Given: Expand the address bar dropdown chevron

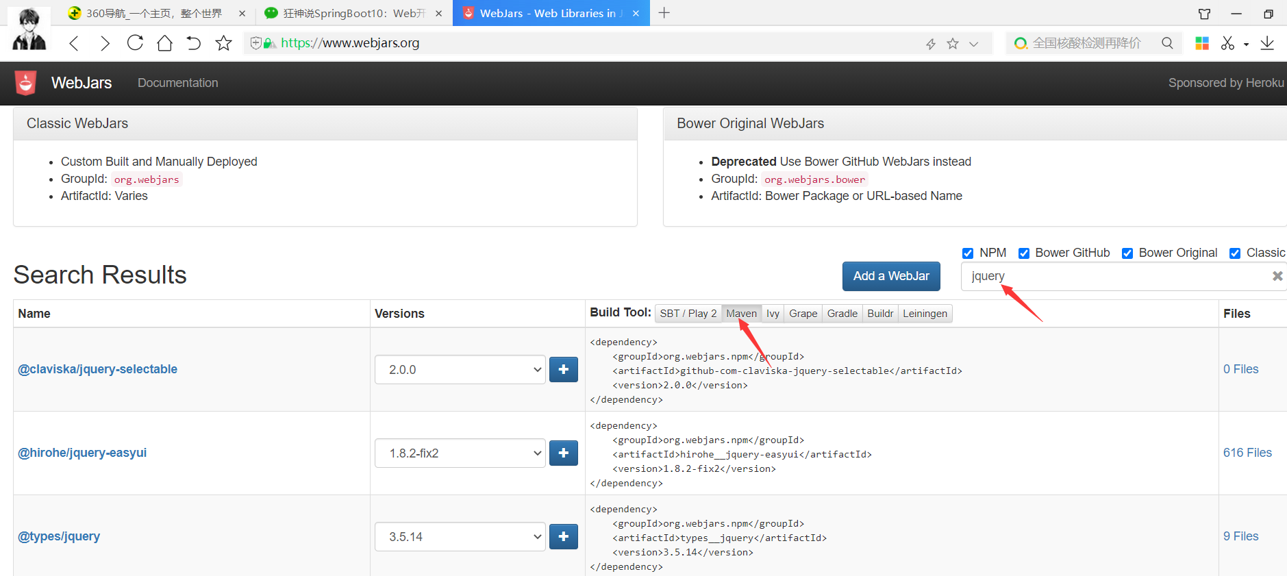Looking at the screenshot, I should tap(973, 45).
